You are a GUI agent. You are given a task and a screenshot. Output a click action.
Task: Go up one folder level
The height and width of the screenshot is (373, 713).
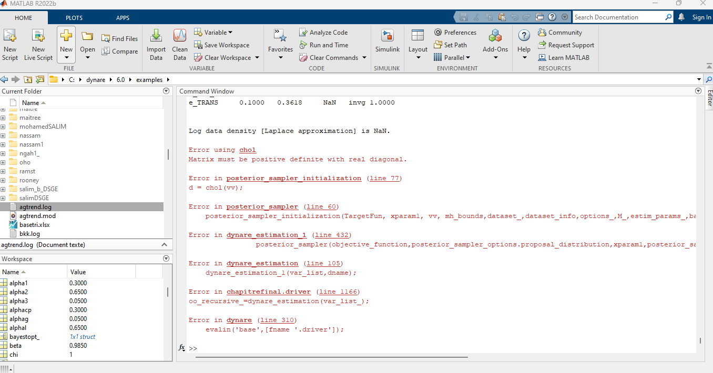click(x=27, y=79)
